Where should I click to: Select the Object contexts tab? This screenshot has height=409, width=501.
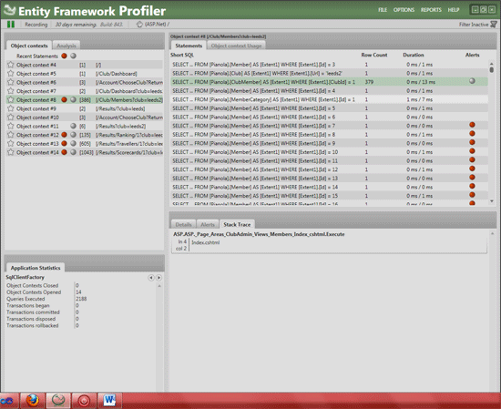point(29,46)
